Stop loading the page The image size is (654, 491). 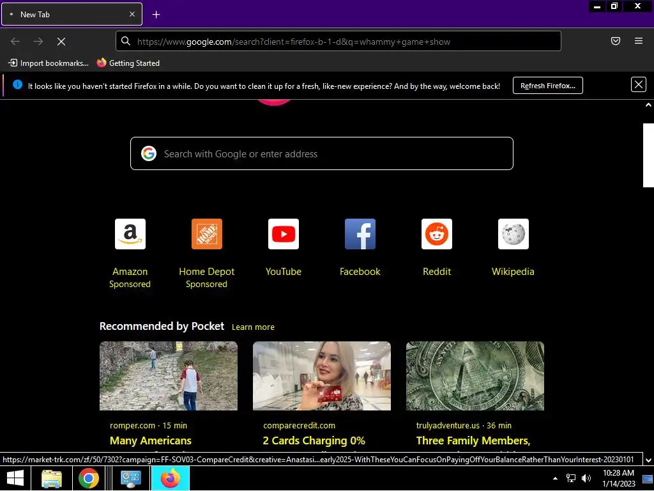(x=61, y=42)
